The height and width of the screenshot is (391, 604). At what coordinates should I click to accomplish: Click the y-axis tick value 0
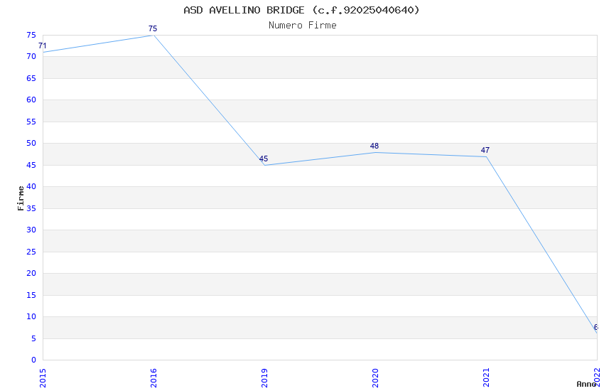coord(34,360)
